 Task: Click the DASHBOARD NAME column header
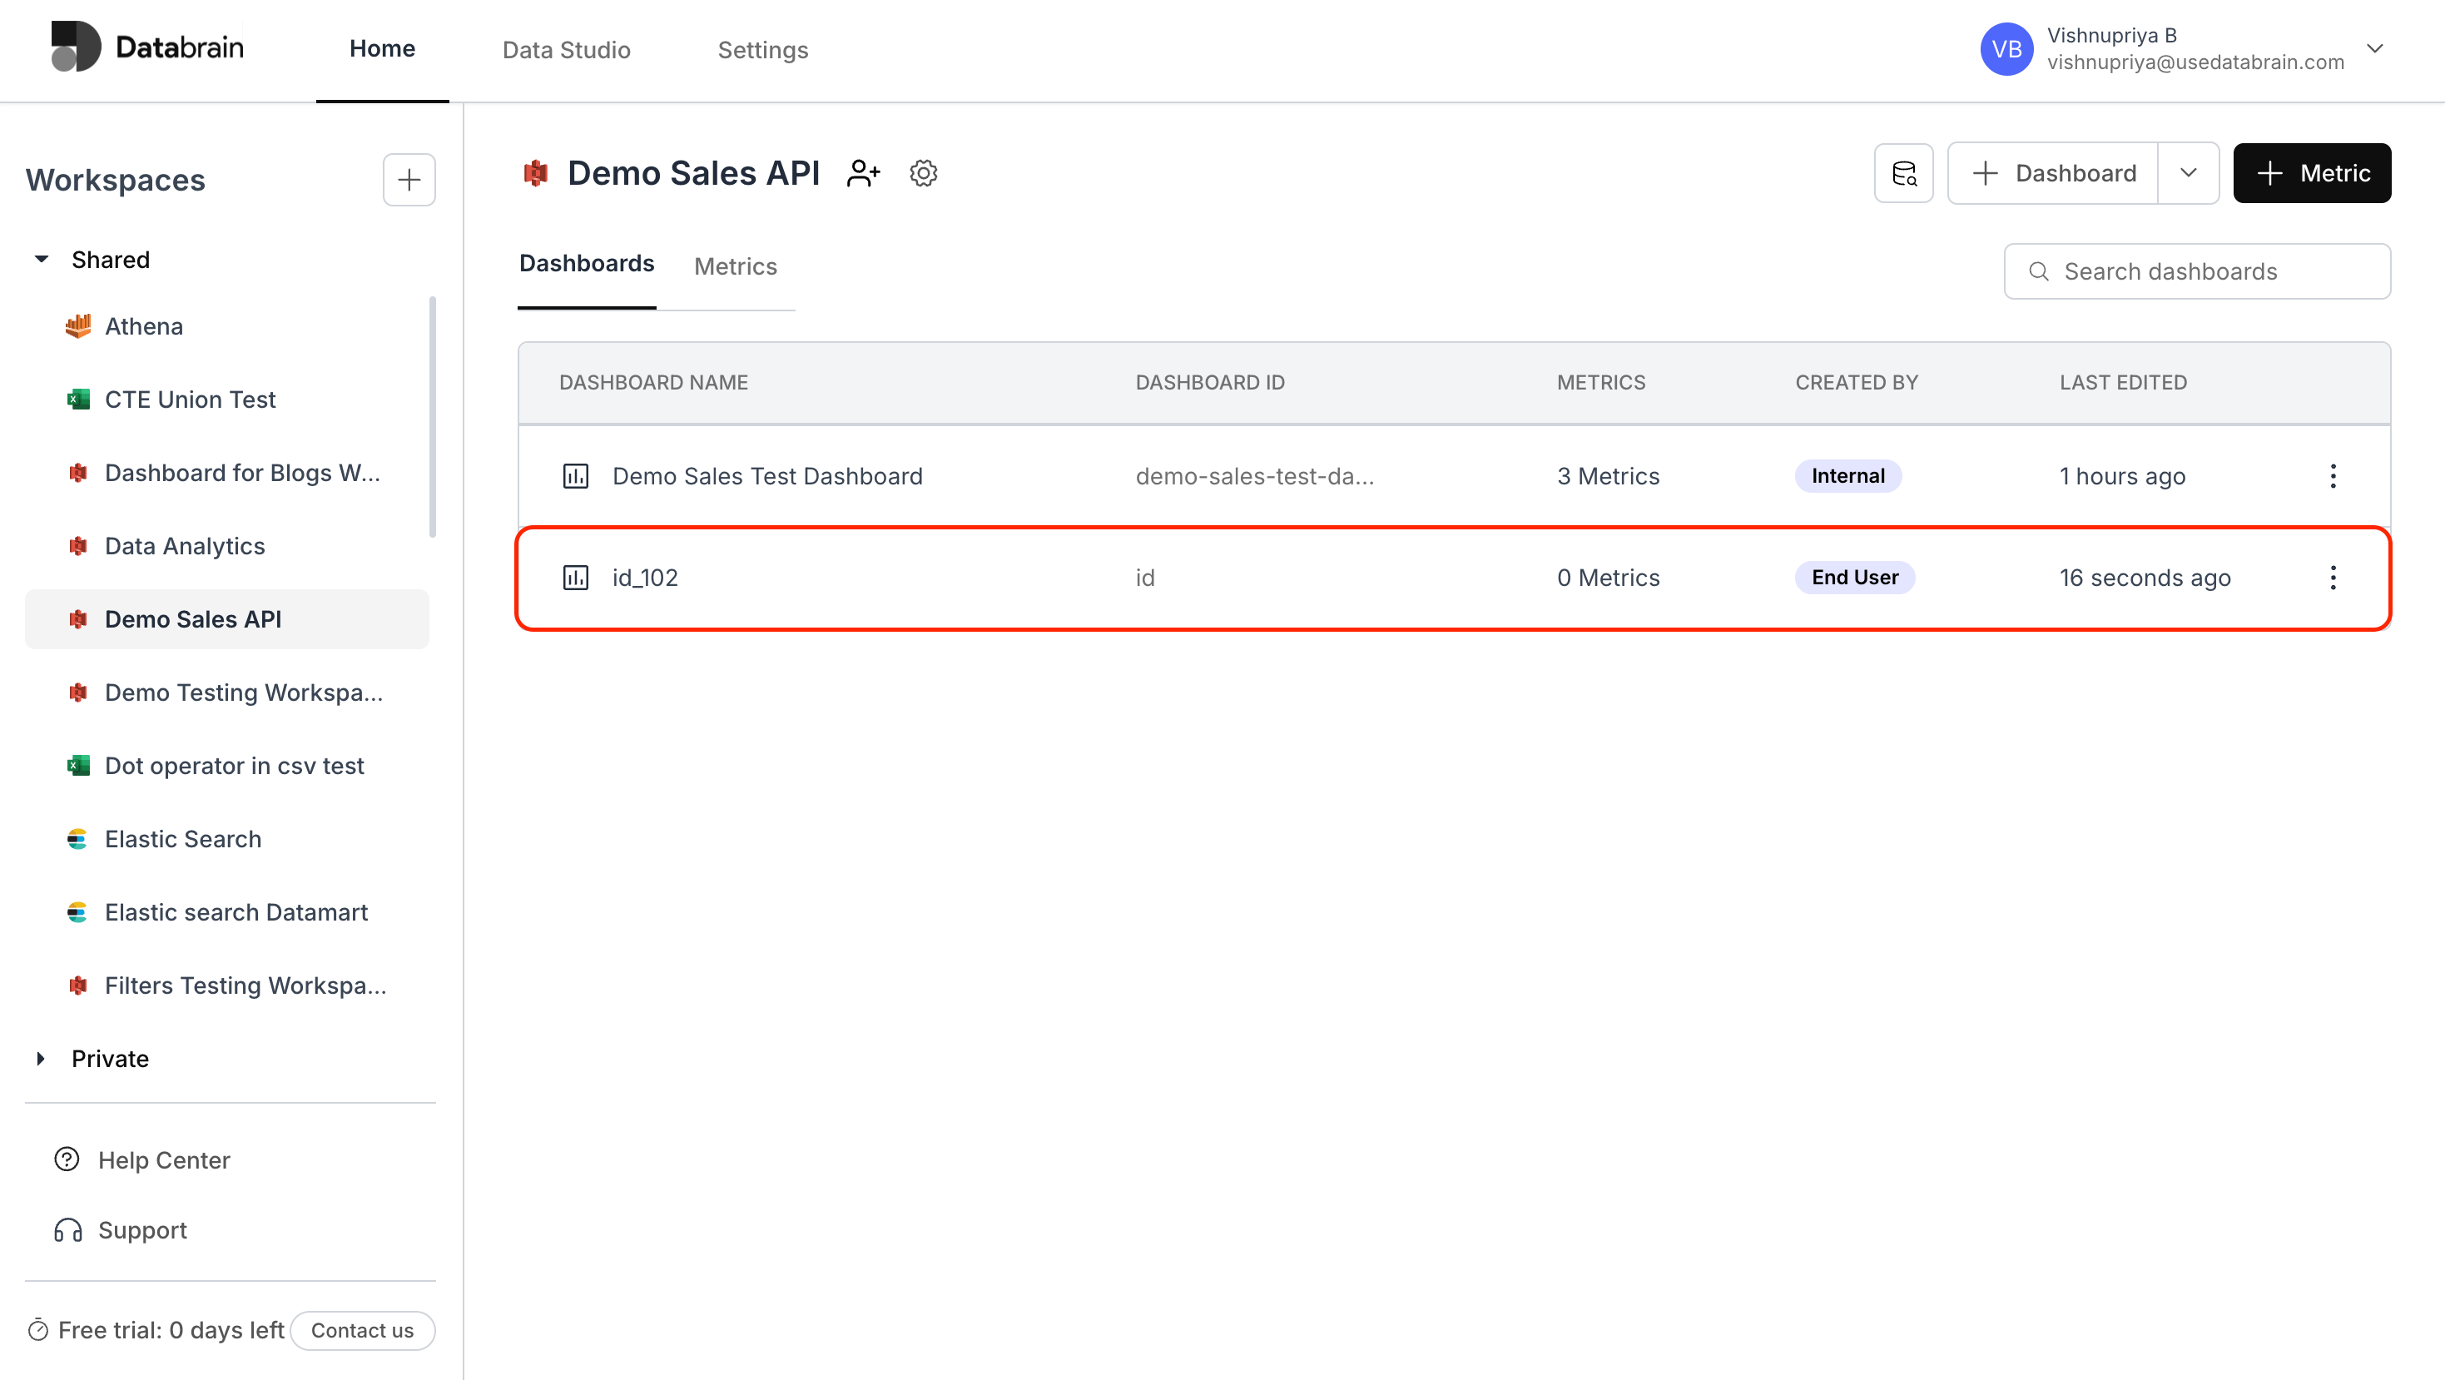(x=653, y=383)
